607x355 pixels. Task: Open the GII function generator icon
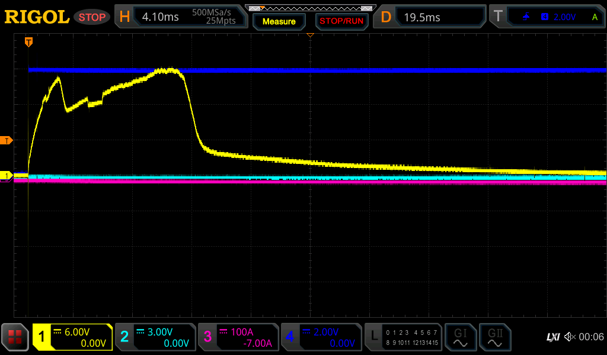[x=495, y=337]
